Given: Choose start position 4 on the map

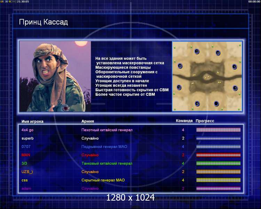Looking at the screenshot, I should click(x=218, y=53).
